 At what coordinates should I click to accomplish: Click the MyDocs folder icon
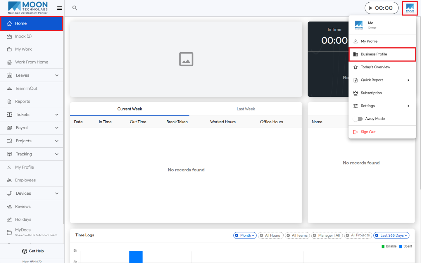9,233
